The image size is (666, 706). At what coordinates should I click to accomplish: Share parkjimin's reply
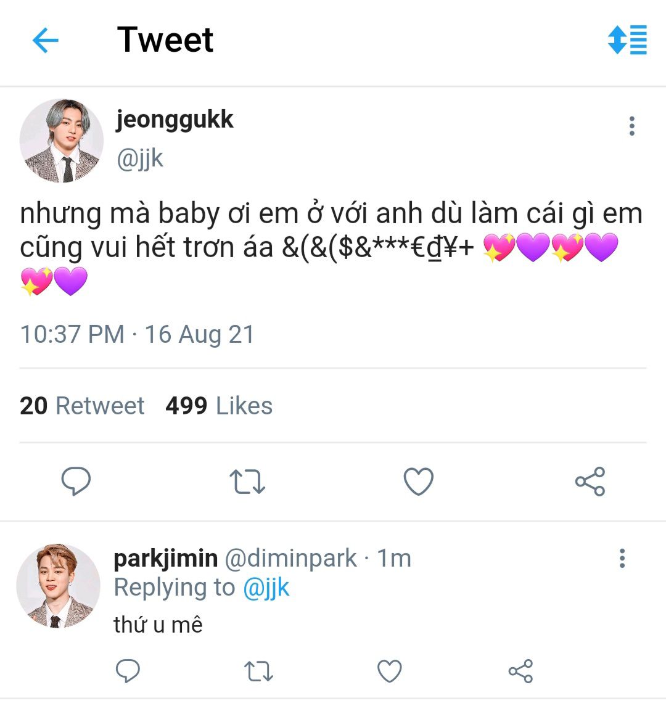pos(520,671)
